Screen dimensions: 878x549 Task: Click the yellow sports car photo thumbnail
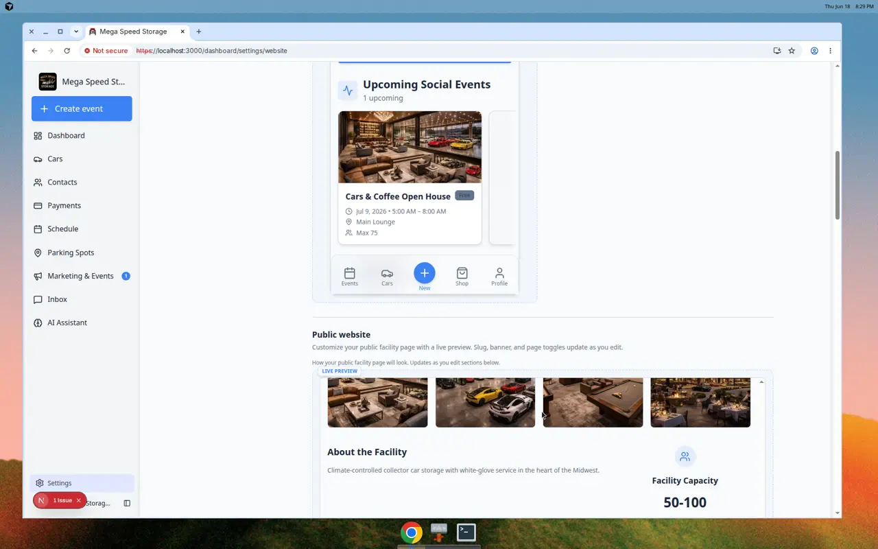[485, 402]
